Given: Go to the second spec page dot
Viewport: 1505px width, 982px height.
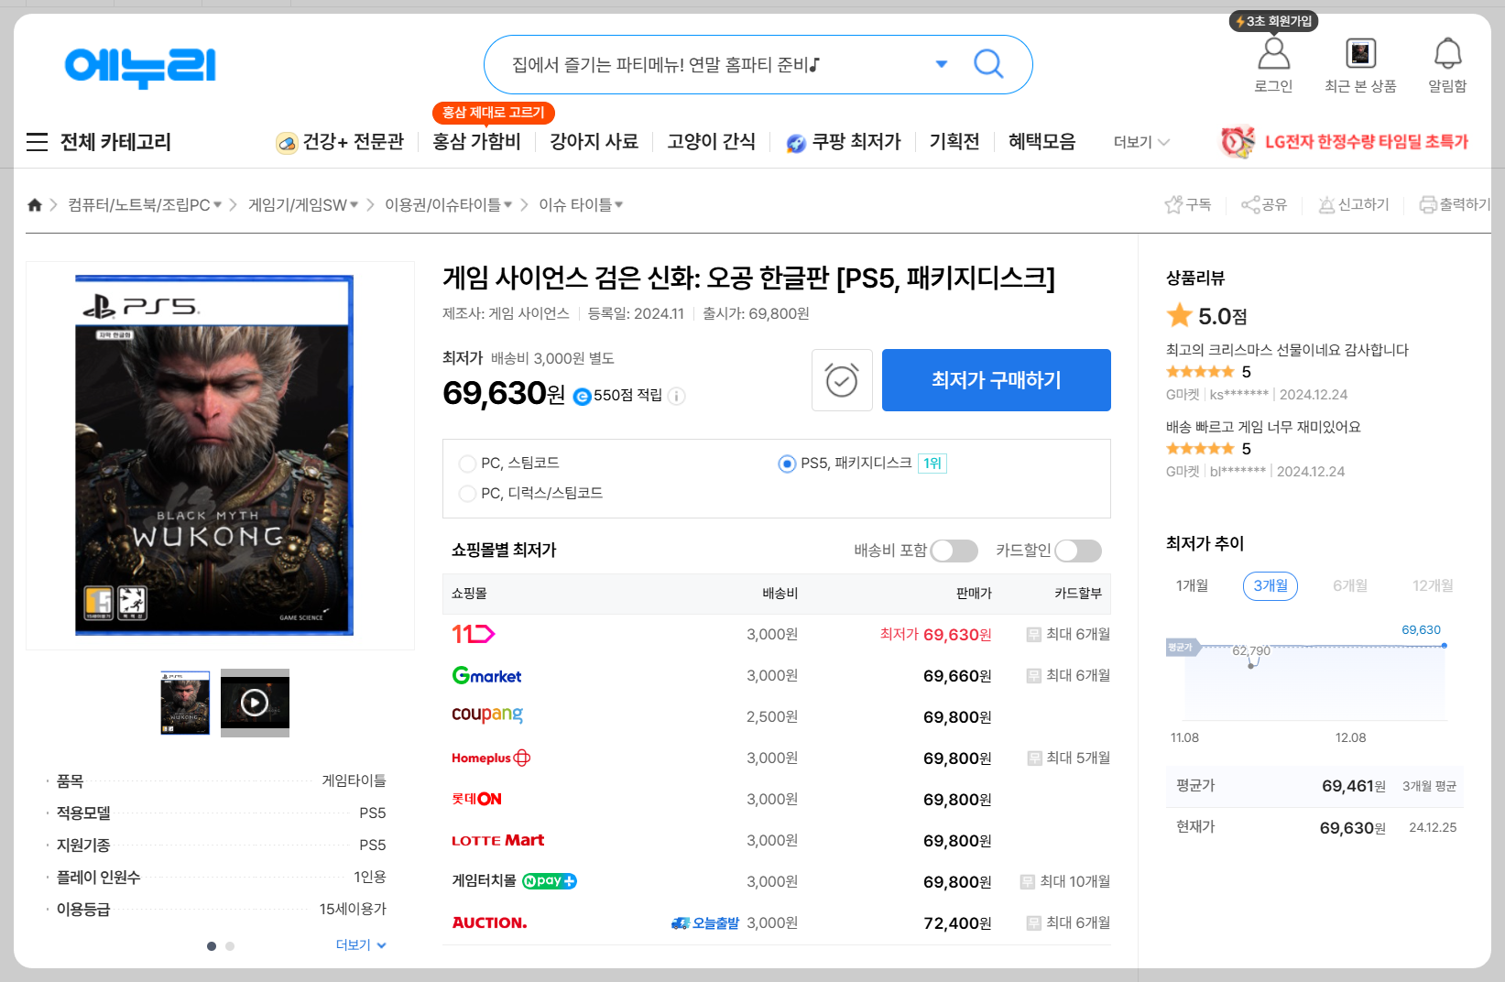Looking at the screenshot, I should (x=230, y=946).
